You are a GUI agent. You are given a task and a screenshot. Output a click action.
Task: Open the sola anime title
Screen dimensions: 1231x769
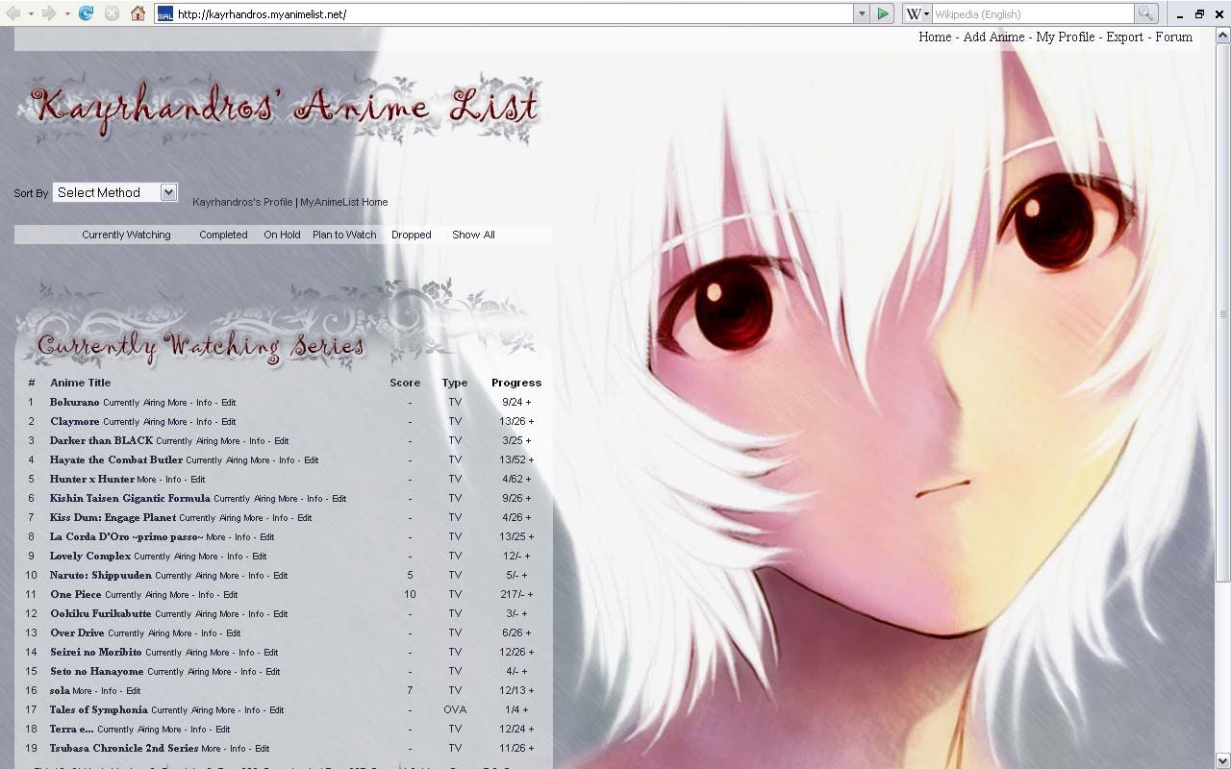[x=60, y=690]
